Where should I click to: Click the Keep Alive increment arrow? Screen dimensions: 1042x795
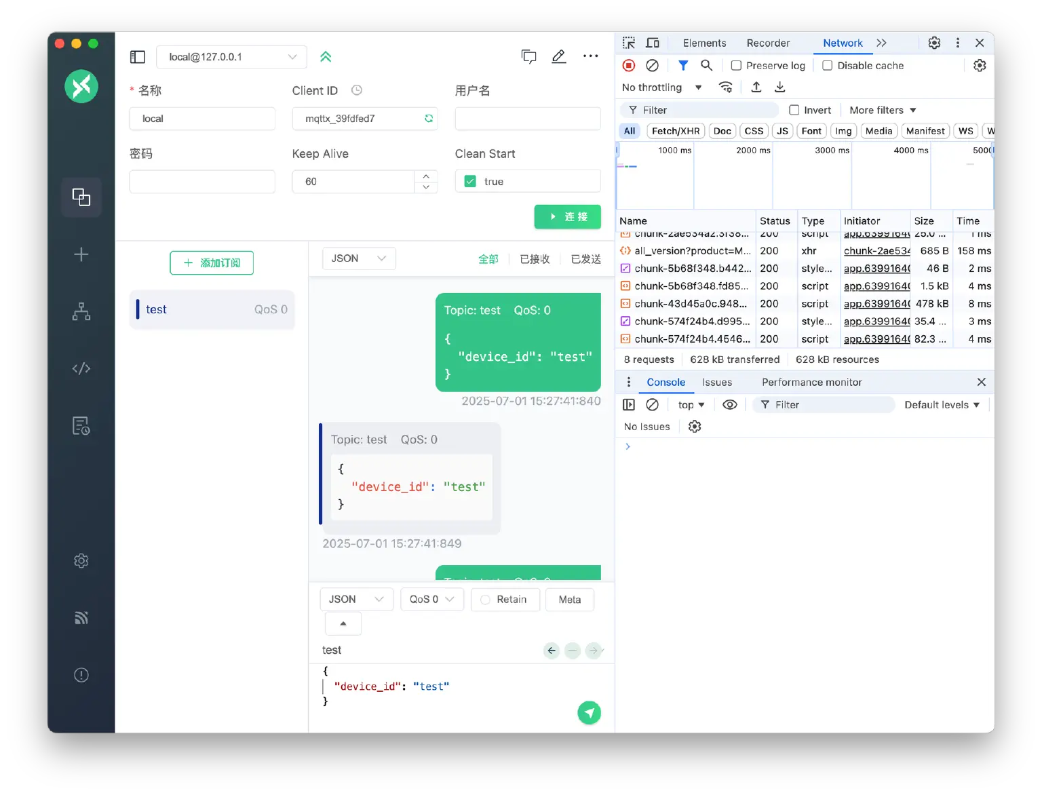tap(426, 176)
